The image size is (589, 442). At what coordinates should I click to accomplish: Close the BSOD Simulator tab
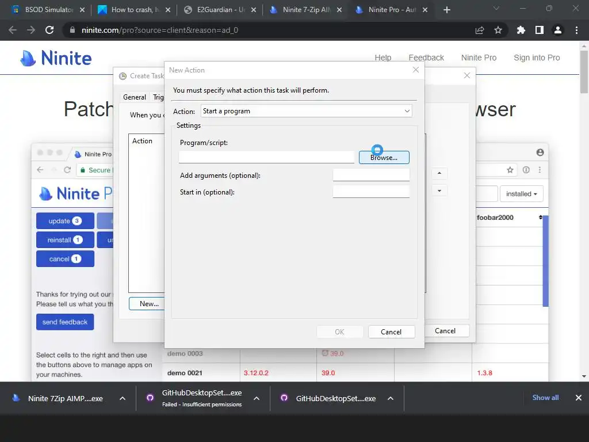pyautogui.click(x=82, y=10)
